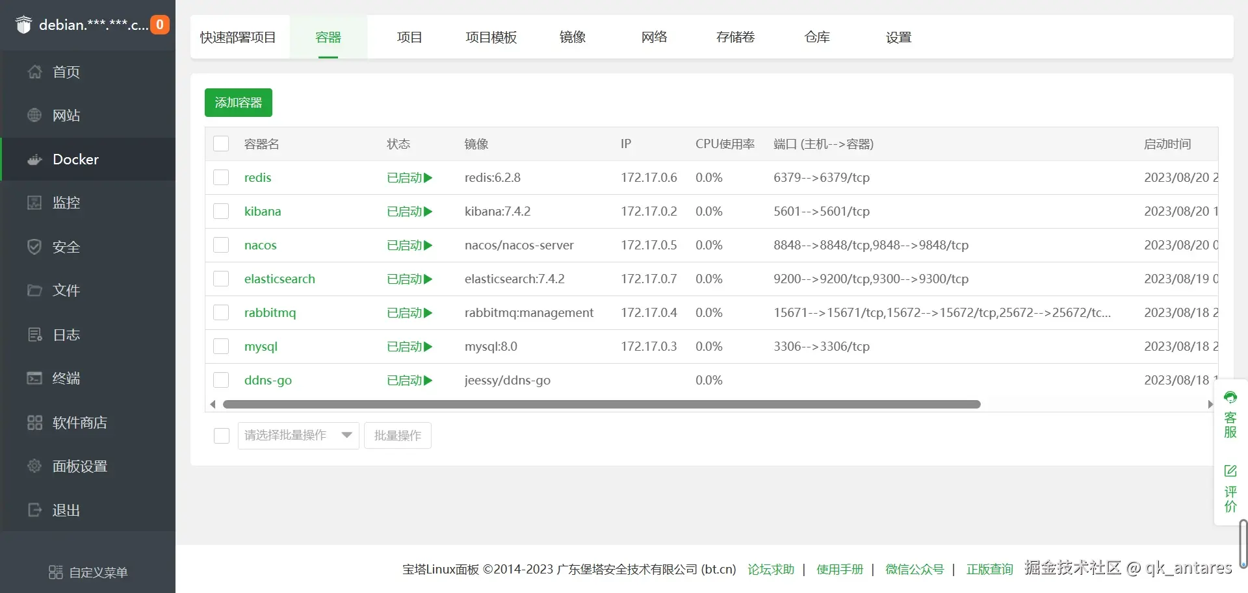
Task: Click the home icon in sidebar
Action: tap(34, 71)
